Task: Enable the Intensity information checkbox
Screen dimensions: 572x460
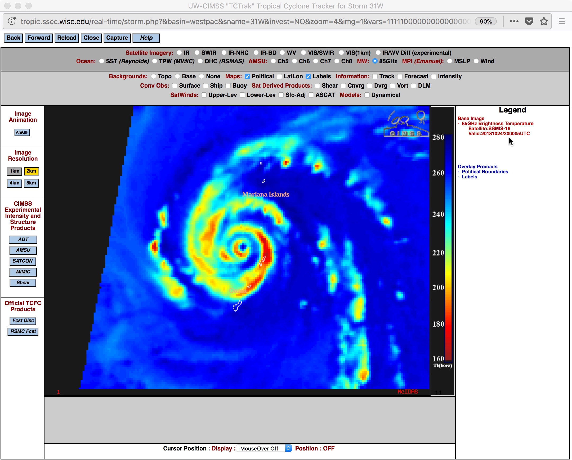Action: point(434,76)
